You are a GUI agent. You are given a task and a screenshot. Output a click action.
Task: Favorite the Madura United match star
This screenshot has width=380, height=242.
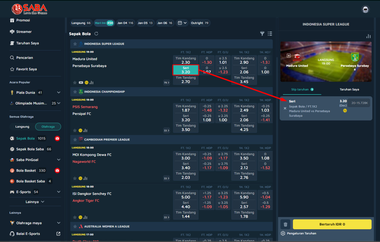(x=75, y=83)
